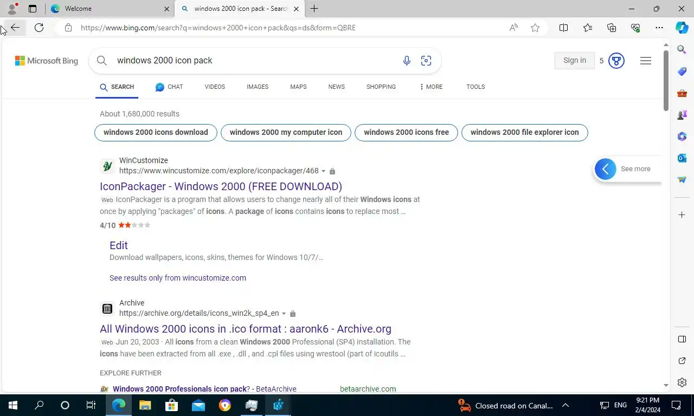Click the browser Back arrow
Viewport: 694px width, 416px height.
(15, 28)
